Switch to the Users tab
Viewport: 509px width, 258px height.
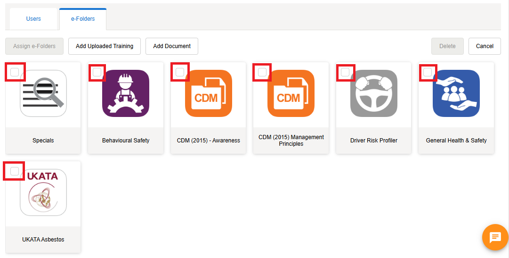(x=33, y=19)
